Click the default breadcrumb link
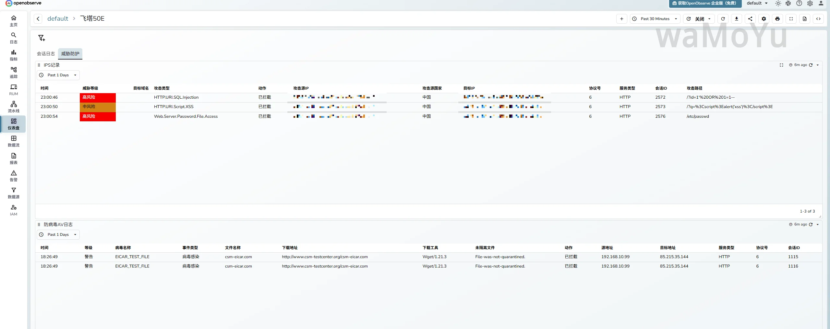The image size is (830, 329). click(x=58, y=19)
